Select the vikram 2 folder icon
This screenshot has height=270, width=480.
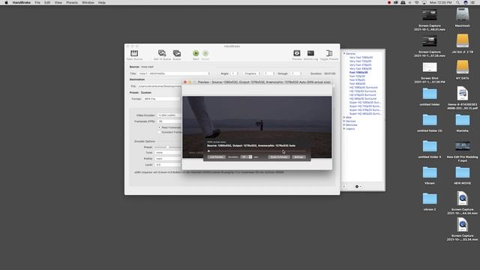(x=430, y=199)
